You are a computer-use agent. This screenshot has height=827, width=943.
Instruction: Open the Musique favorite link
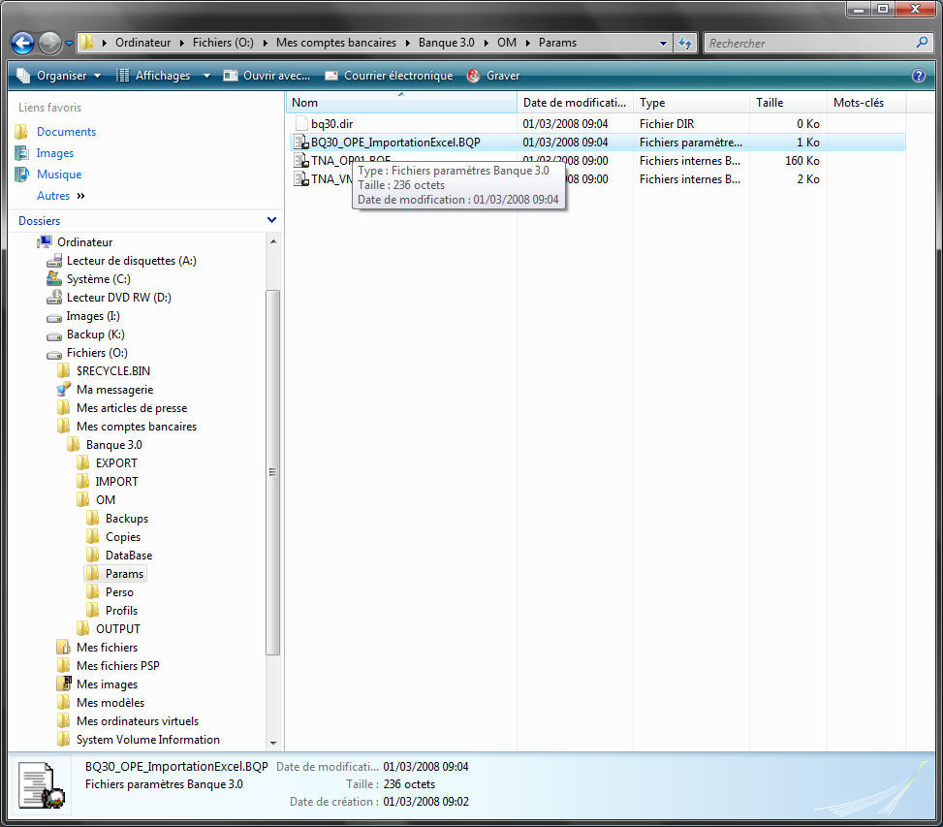pyautogui.click(x=58, y=175)
